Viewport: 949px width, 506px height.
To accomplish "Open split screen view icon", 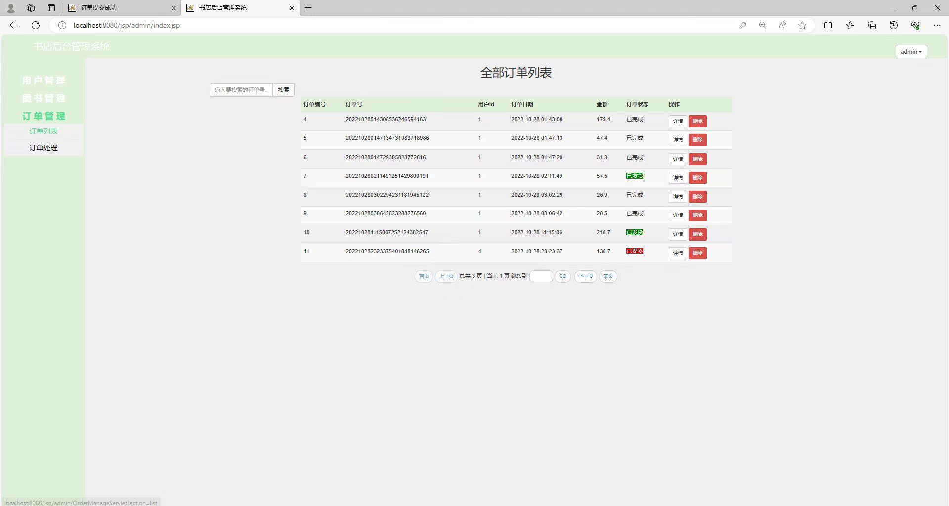I will click(x=828, y=25).
